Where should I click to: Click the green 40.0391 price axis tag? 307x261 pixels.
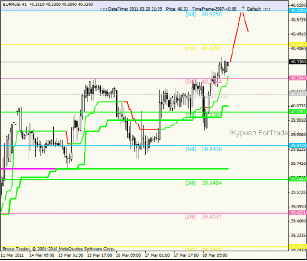coord(298,112)
